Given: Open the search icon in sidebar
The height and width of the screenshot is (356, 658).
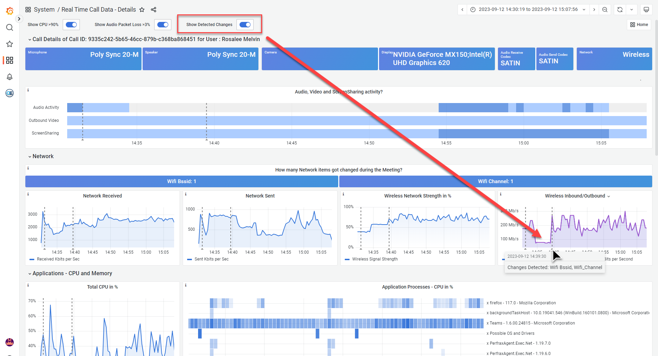Looking at the screenshot, I should pos(10,27).
